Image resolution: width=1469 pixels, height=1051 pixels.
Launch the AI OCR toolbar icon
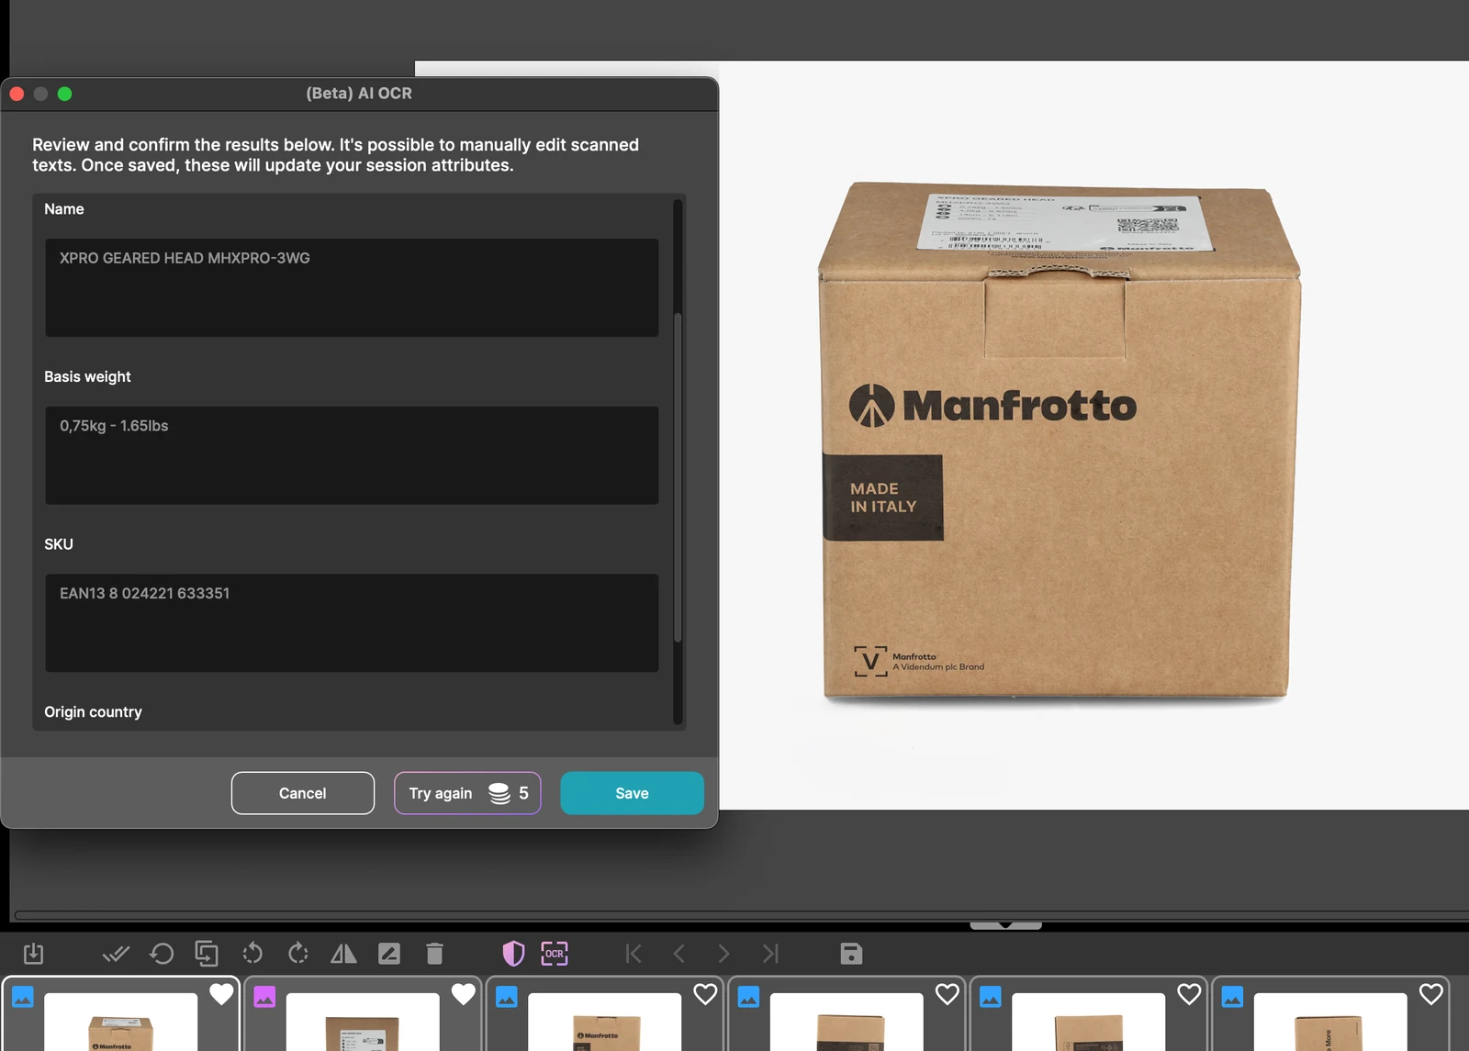tap(555, 954)
